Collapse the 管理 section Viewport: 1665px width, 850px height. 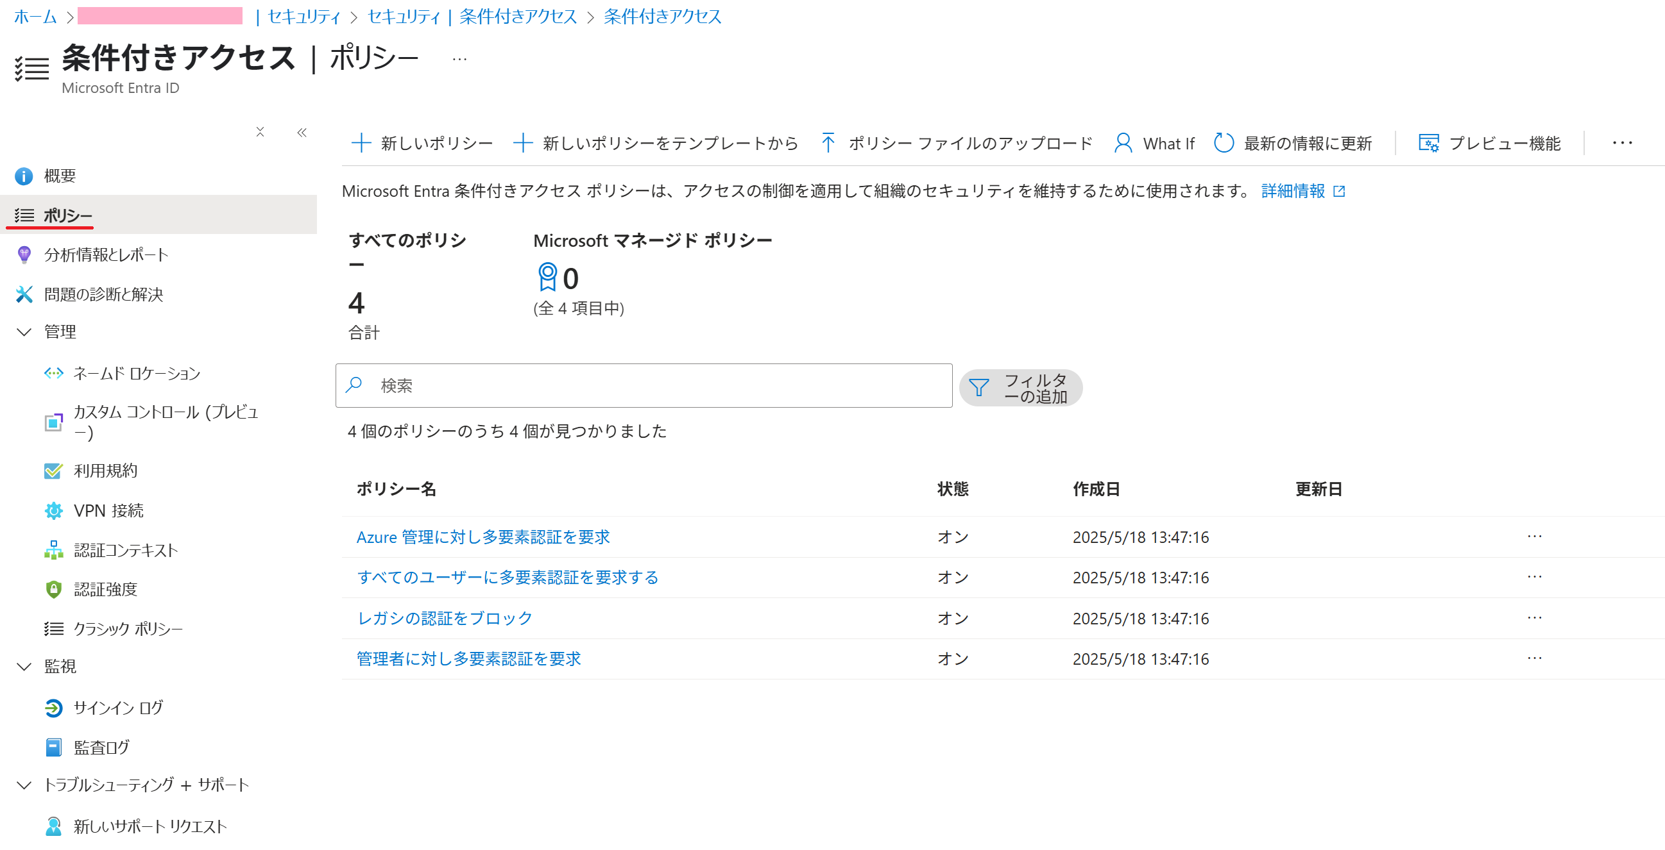pos(24,332)
